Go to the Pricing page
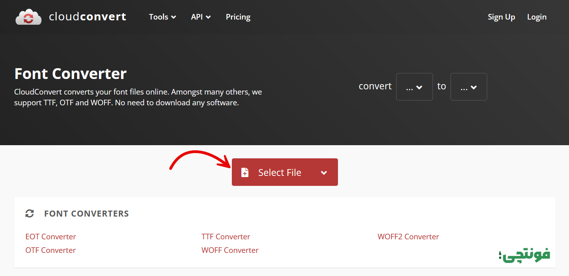 [238, 17]
